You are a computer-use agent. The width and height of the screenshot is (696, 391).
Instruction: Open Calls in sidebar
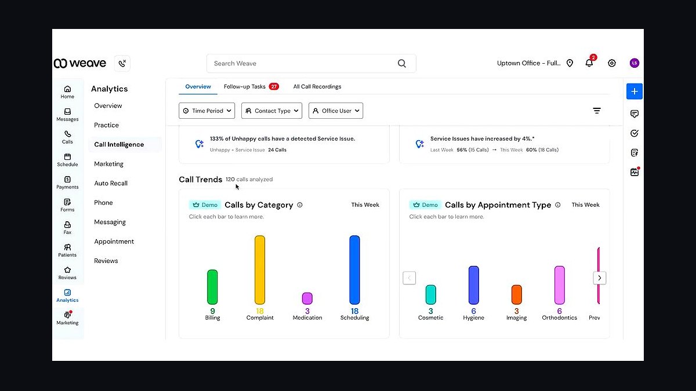(x=67, y=137)
